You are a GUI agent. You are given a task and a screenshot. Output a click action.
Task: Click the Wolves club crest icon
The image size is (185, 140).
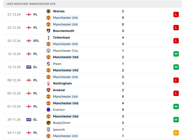click(x=48, y=11)
